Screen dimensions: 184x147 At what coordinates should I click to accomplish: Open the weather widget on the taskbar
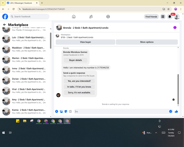(147, 133)
